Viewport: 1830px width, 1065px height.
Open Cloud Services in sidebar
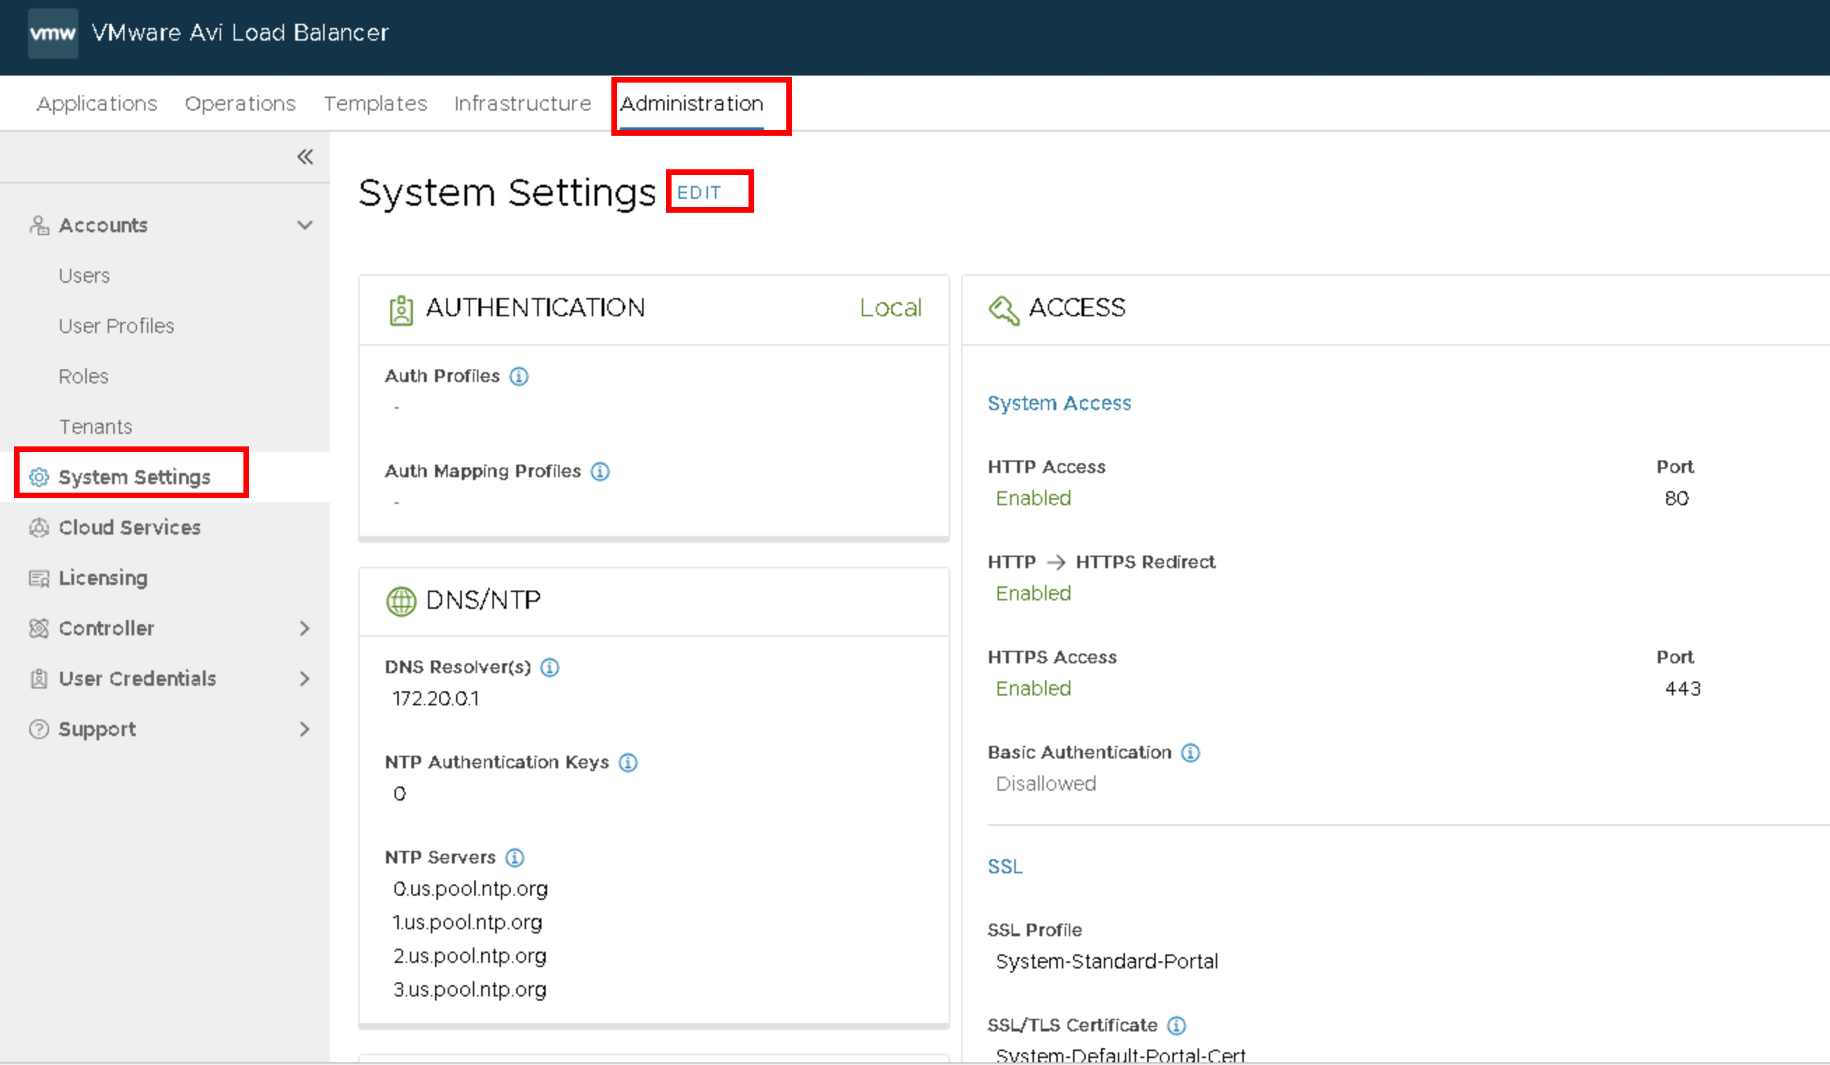(x=130, y=528)
